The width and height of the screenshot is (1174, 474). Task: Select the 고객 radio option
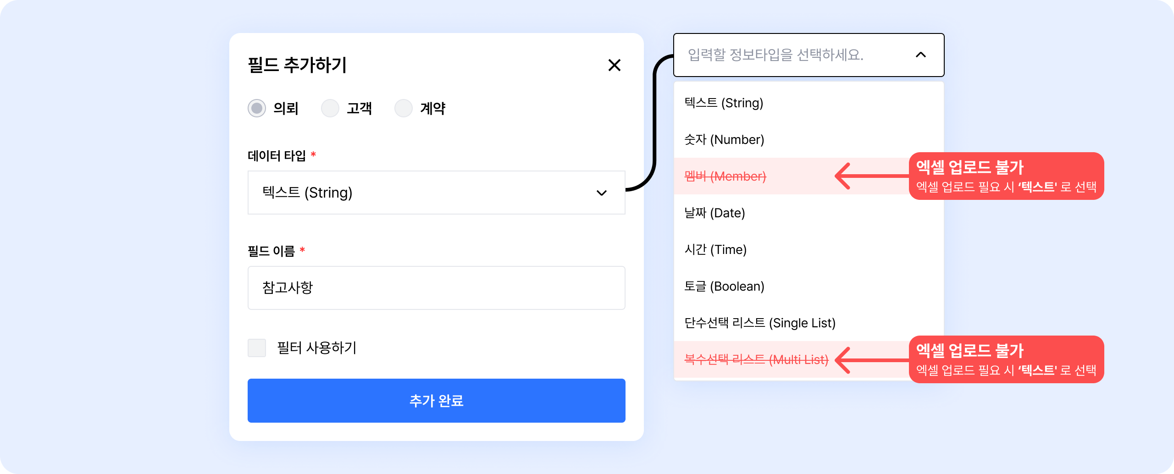coord(330,108)
